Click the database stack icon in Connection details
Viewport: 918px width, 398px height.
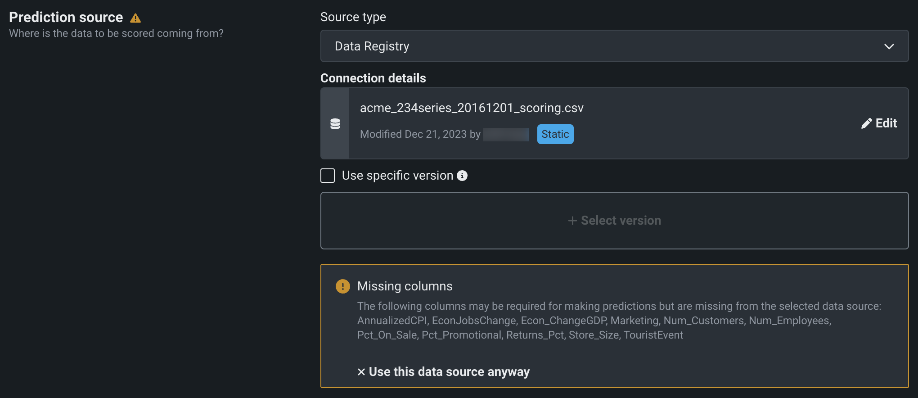point(335,124)
